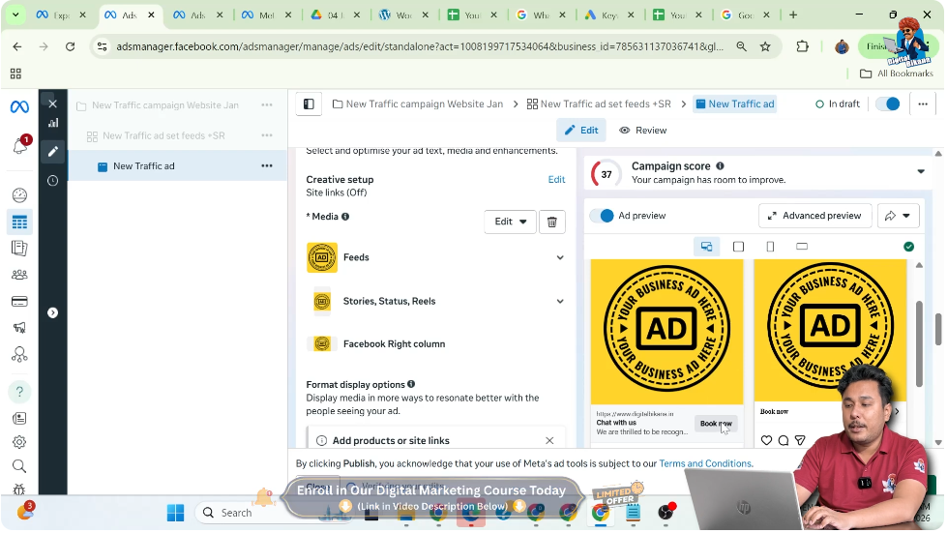Click the ad preview pane scrollbar
947x533 pixels.
[x=919, y=344]
